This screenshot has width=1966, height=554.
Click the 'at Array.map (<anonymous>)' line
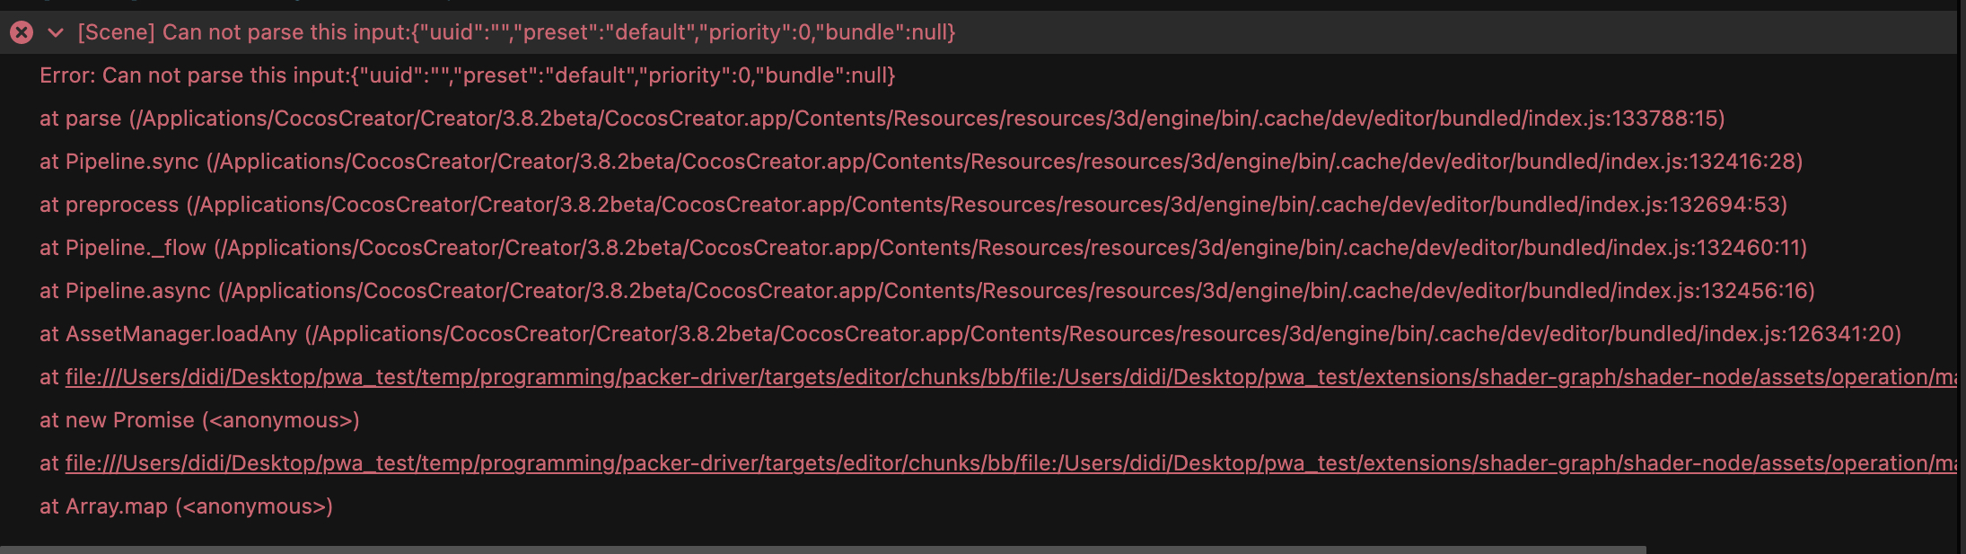[186, 506]
